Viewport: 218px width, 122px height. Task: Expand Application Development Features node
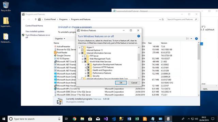tap(85, 65)
